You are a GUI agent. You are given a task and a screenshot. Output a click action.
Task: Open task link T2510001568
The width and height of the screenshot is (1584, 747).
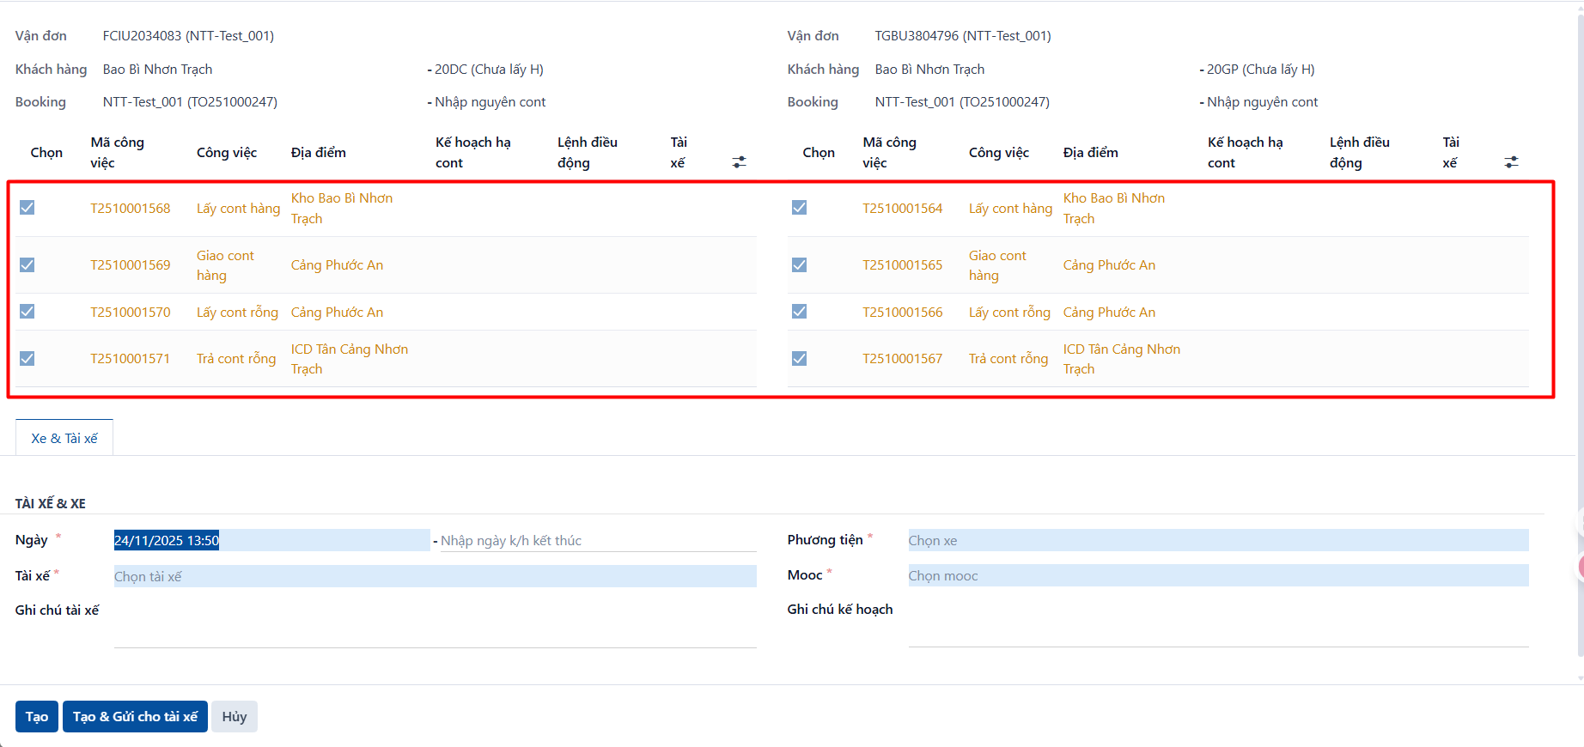131,209
